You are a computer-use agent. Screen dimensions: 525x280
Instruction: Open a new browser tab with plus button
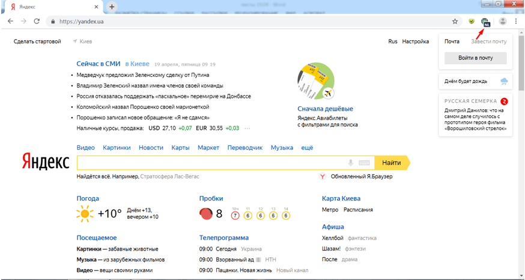pos(112,7)
